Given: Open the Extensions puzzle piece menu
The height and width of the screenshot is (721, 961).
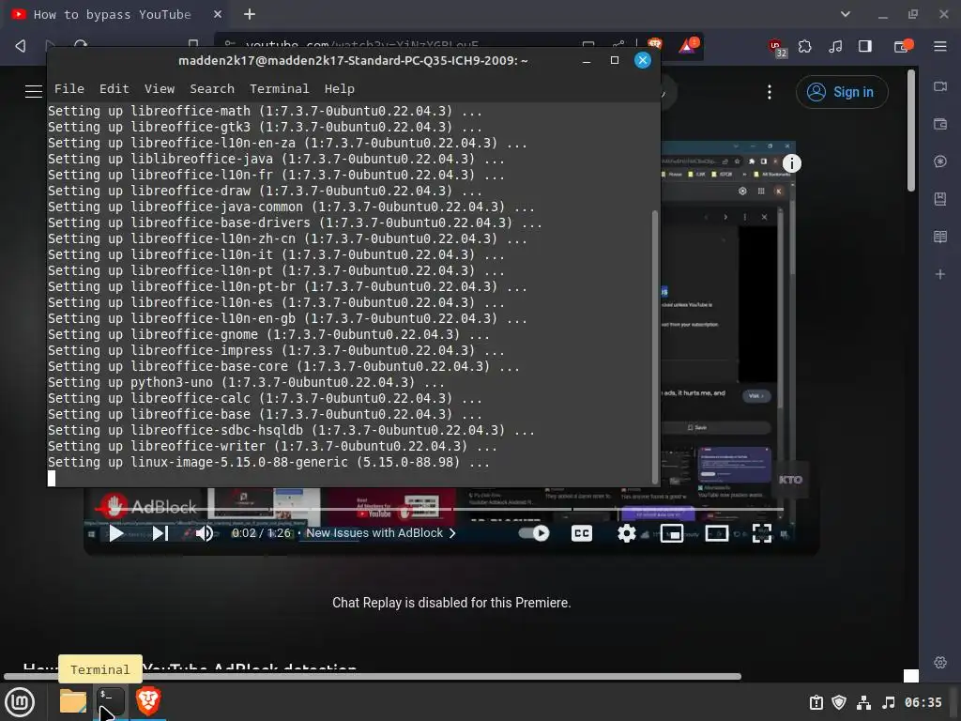Looking at the screenshot, I should (804, 46).
